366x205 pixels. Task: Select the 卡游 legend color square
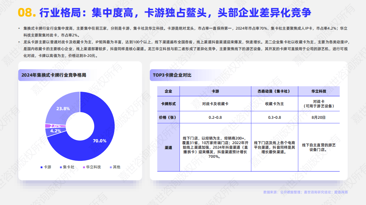(41, 167)
